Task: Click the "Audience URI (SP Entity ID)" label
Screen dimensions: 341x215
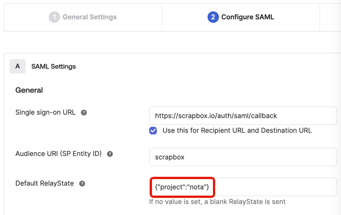Action: 58,154
